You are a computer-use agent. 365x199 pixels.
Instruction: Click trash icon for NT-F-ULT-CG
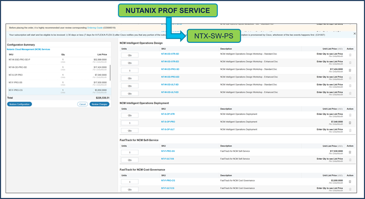pos(350,189)
